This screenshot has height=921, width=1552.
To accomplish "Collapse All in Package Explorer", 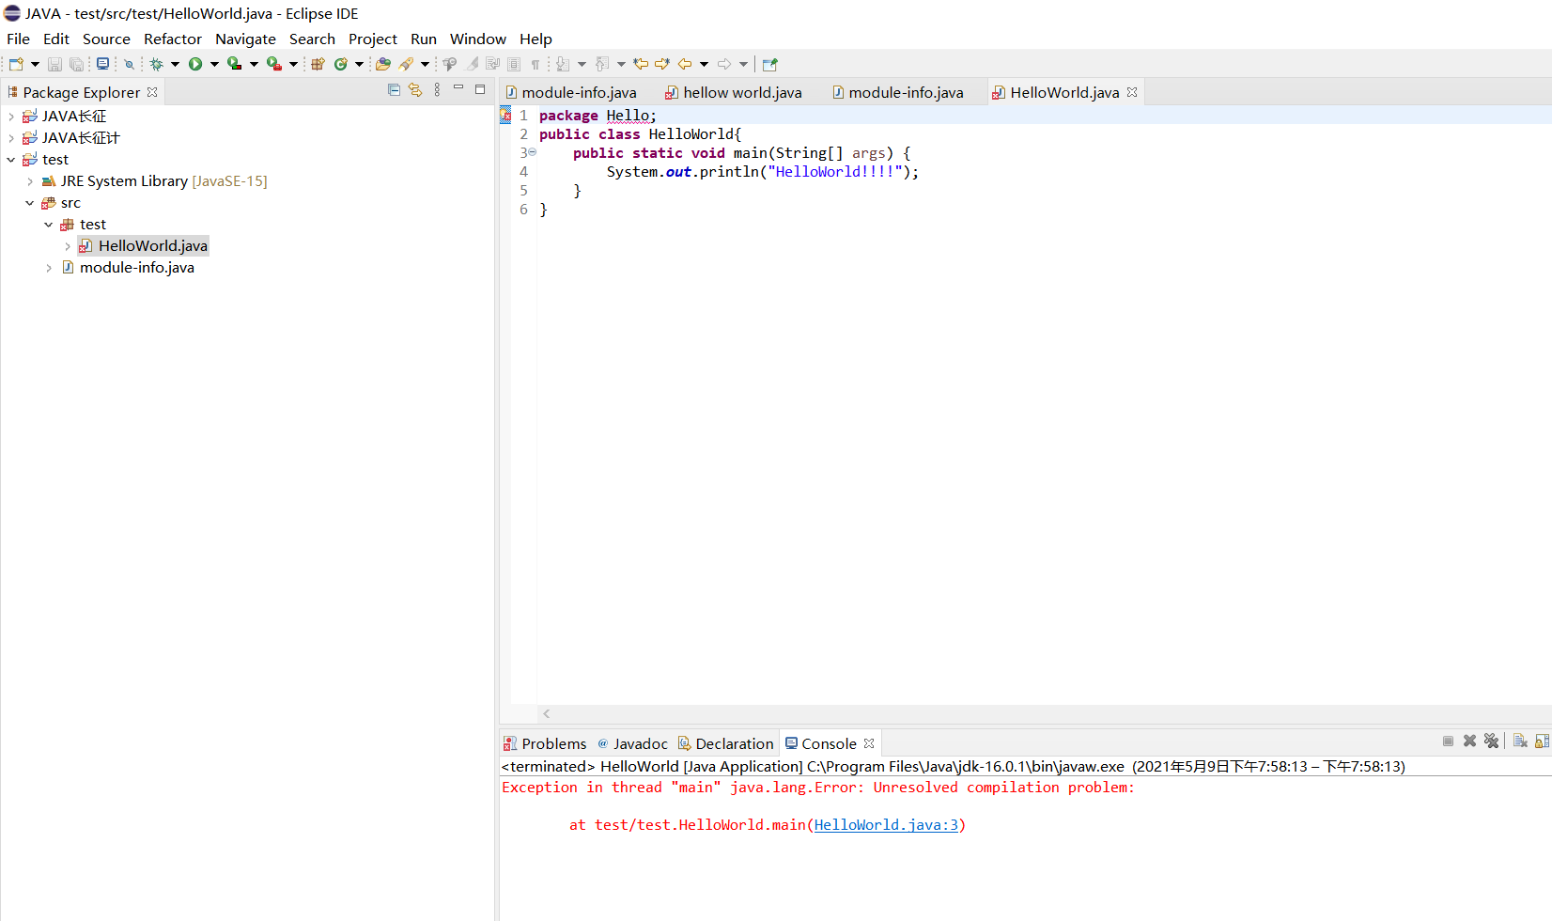I will coord(394,88).
